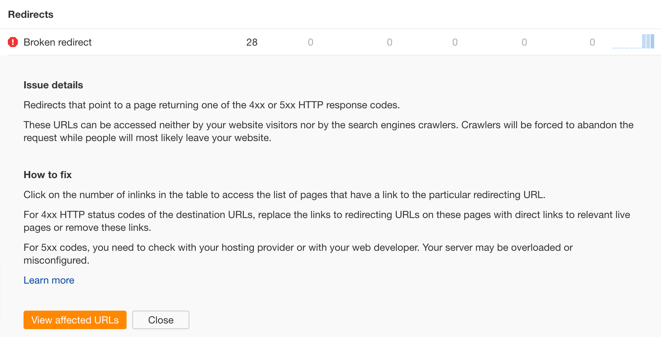Select the Broken redirect label text
This screenshot has height=337, width=661.
click(57, 42)
